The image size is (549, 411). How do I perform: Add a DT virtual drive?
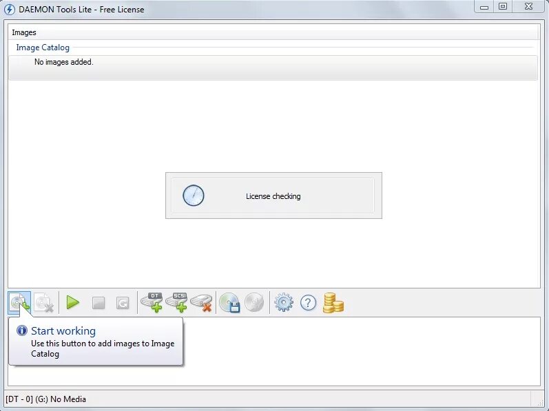pos(152,302)
